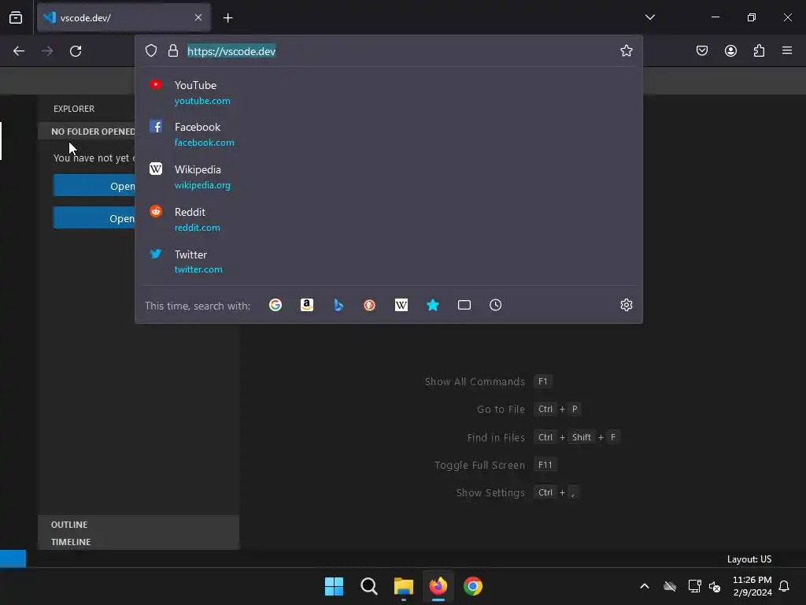
Task: Open the Firefox application menu
Action: pyautogui.click(x=787, y=50)
